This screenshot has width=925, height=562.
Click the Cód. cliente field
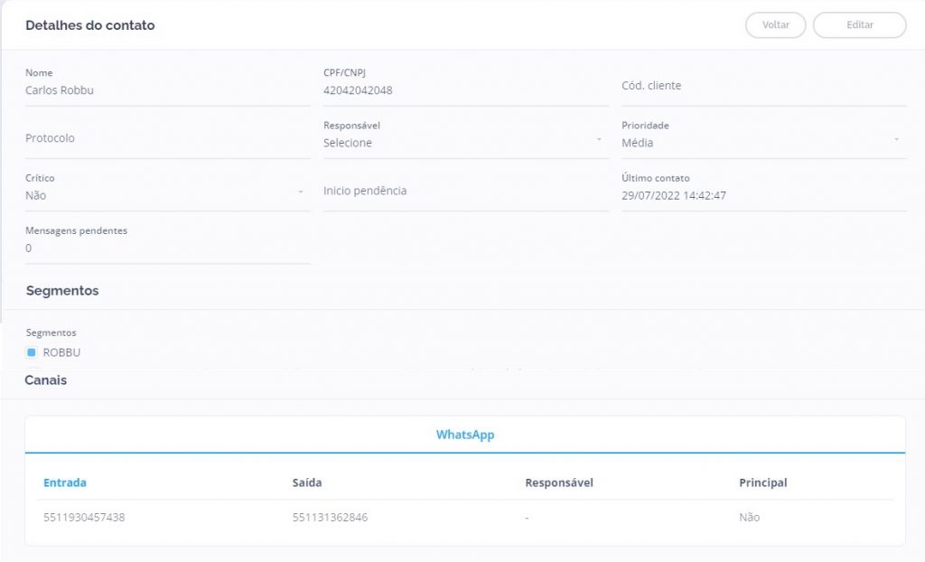tap(762, 86)
